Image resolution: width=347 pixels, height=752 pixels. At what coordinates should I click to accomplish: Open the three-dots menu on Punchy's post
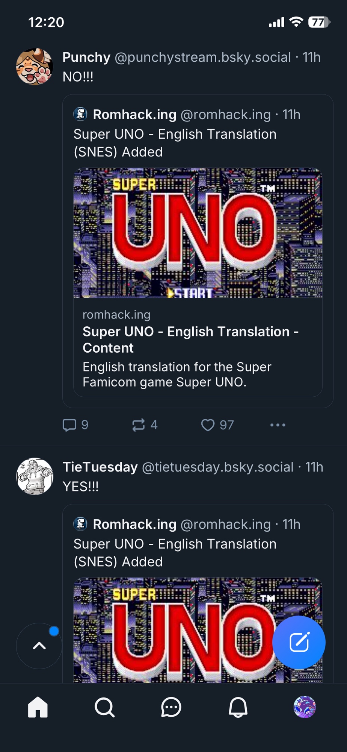point(278,425)
